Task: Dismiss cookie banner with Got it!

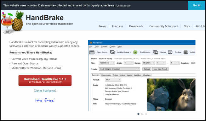Action: coord(197,5)
